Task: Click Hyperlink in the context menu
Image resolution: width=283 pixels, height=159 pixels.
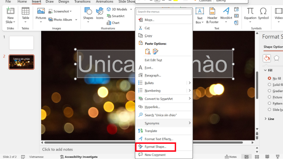Action: 152,107
